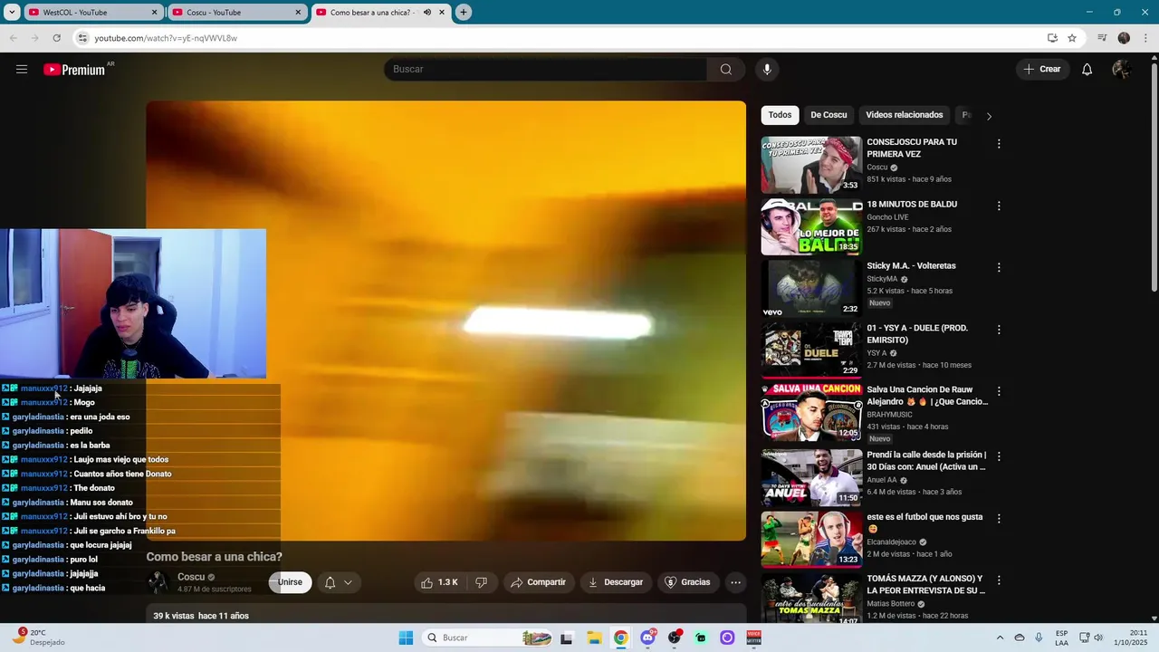Image resolution: width=1159 pixels, height=652 pixels.
Task: Open account avatar menu on YouTube
Action: [x=1122, y=69]
